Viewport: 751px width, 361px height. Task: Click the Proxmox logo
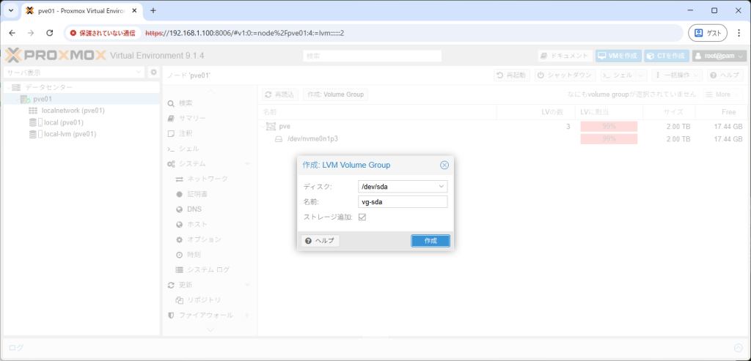tap(55, 56)
